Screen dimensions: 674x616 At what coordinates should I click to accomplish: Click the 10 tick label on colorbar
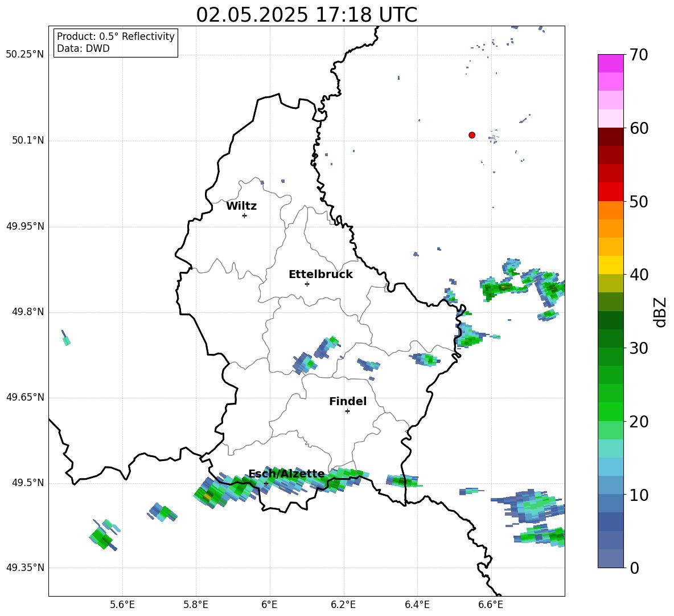pyautogui.click(x=639, y=495)
